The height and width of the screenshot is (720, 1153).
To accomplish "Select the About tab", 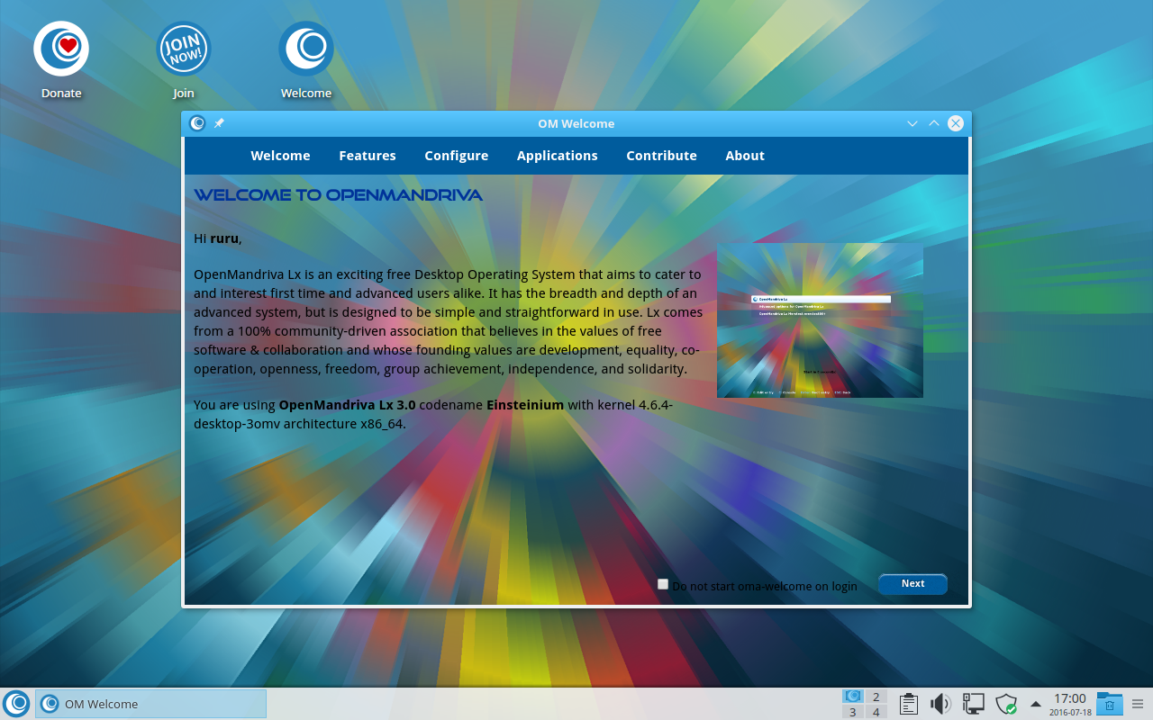I will click(x=745, y=156).
